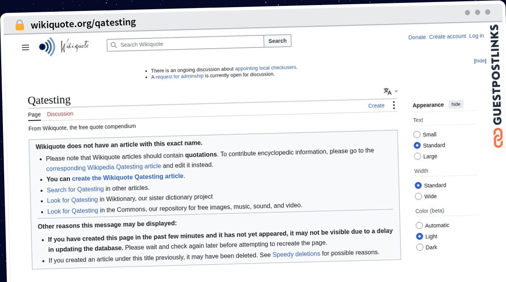Click 'Wikiquote does not have an article' heading
The image size is (506, 282).
[x=119, y=144]
